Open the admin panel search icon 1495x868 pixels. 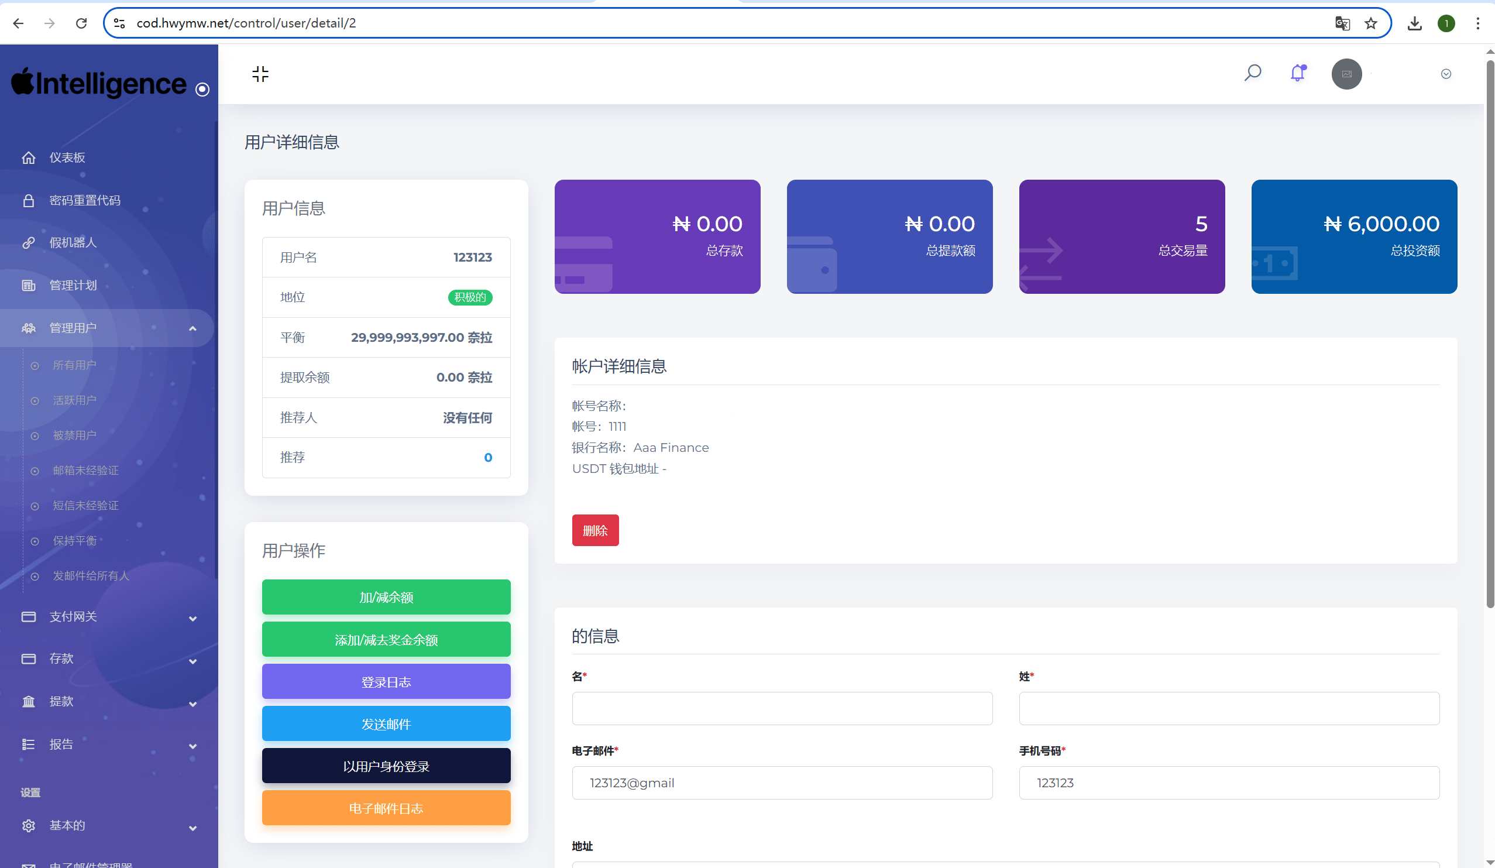click(1253, 73)
